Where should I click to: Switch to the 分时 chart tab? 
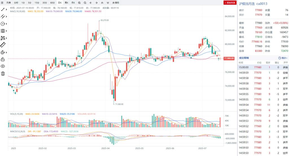[16, 3]
